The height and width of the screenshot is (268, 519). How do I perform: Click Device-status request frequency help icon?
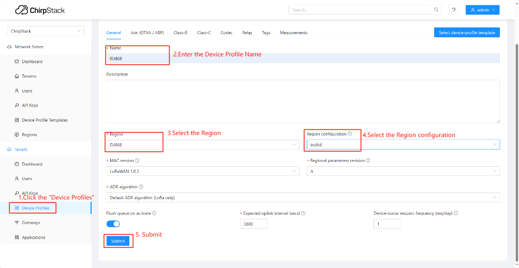point(456,213)
